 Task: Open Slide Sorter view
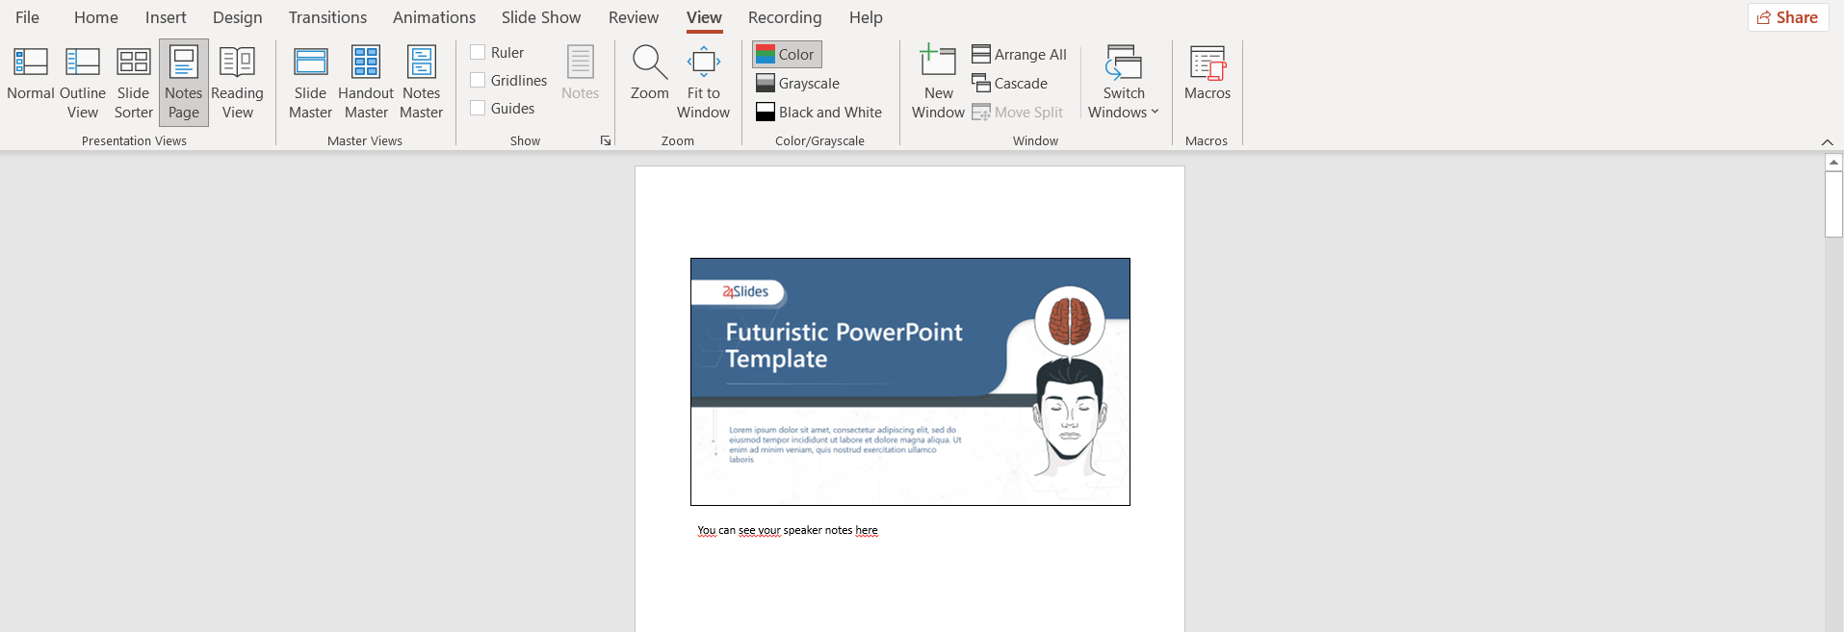click(x=133, y=82)
